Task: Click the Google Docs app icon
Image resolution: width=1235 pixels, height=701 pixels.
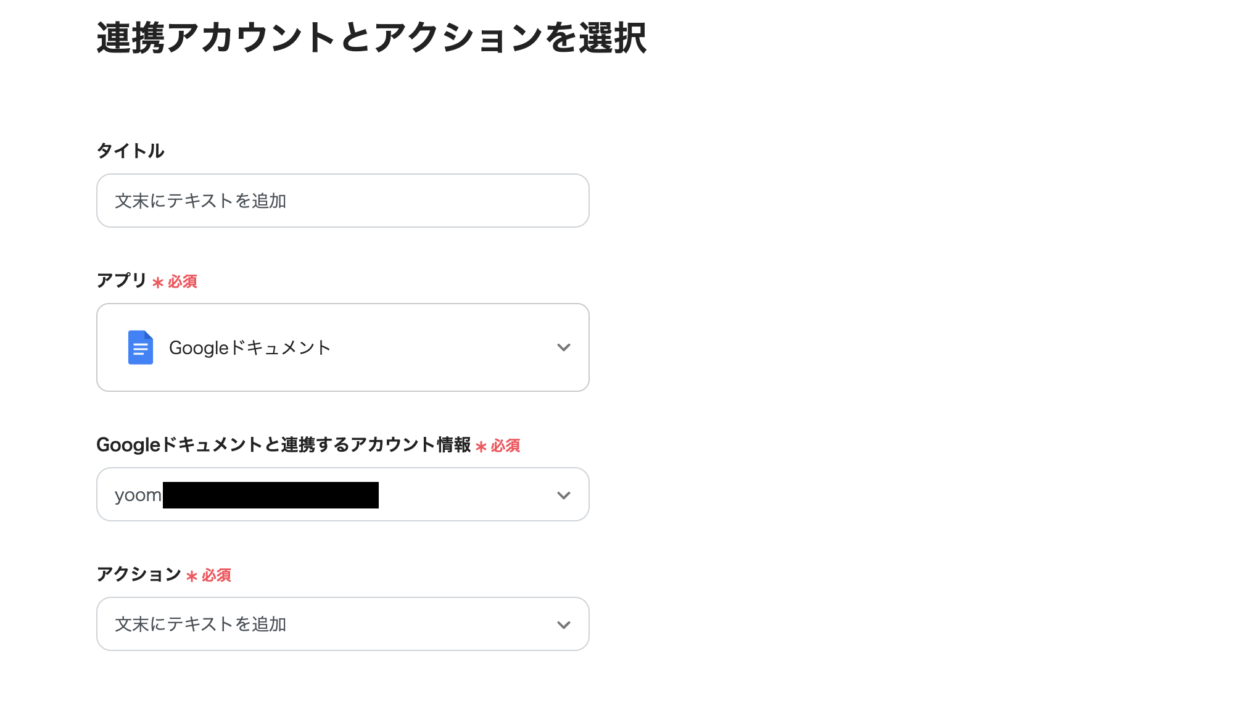Action: click(x=140, y=347)
